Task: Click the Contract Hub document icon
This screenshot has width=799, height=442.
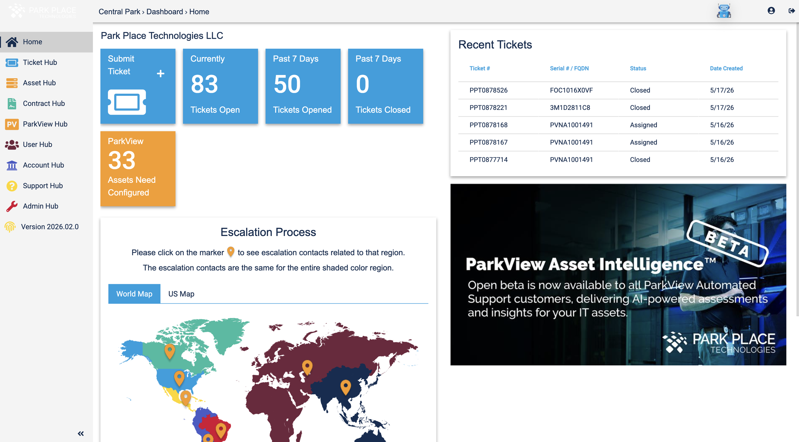Action: click(x=12, y=103)
